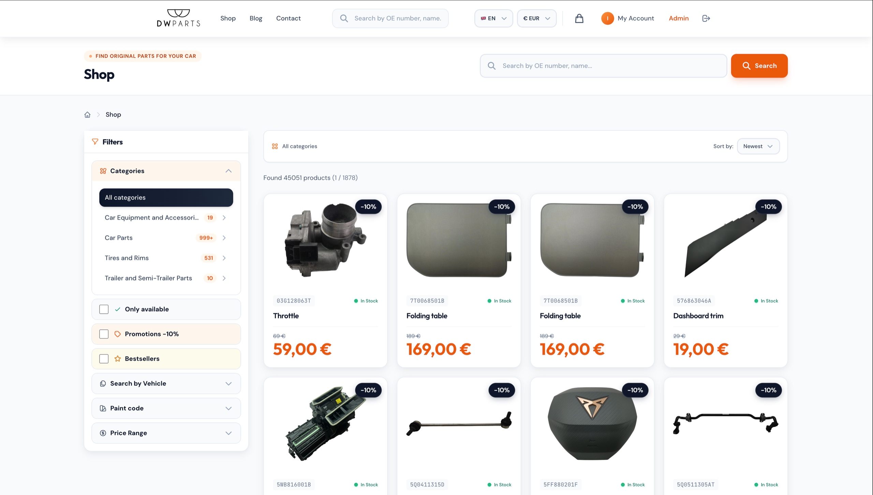873x495 pixels.
Task: Expand the Paint code section
Action: (x=166, y=408)
